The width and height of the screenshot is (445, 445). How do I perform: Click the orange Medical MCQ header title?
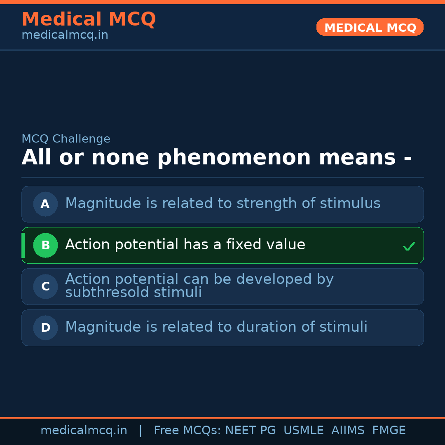(89, 19)
